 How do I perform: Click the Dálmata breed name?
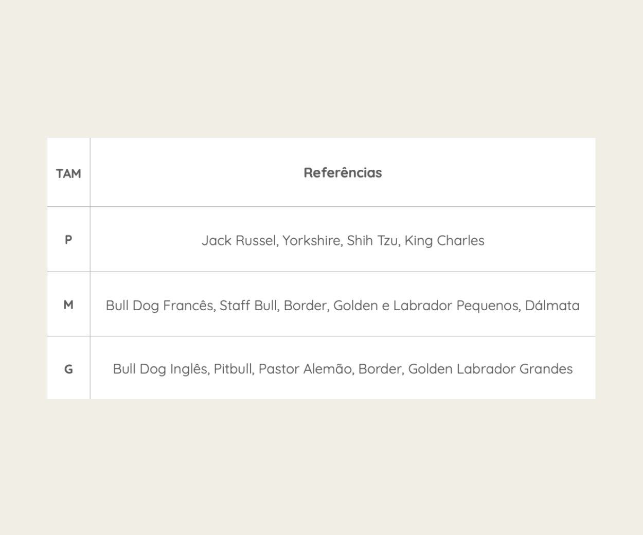pos(552,306)
